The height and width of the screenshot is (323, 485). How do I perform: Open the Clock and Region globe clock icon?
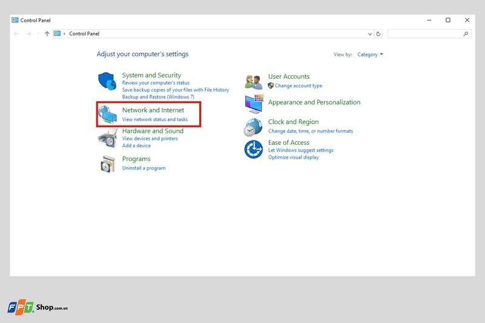(253, 127)
